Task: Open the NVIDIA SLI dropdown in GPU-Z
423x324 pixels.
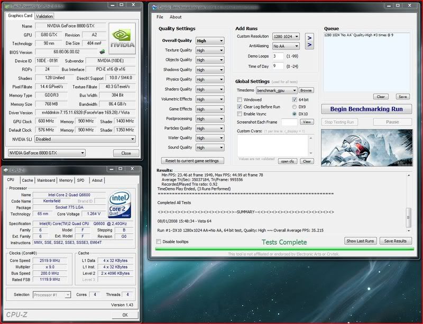Action: click(85, 139)
